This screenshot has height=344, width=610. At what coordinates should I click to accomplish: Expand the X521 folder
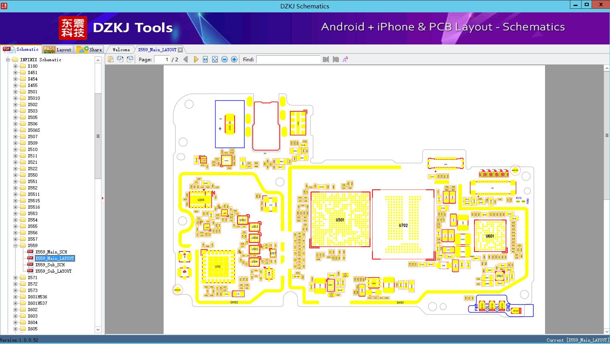(x=15, y=162)
